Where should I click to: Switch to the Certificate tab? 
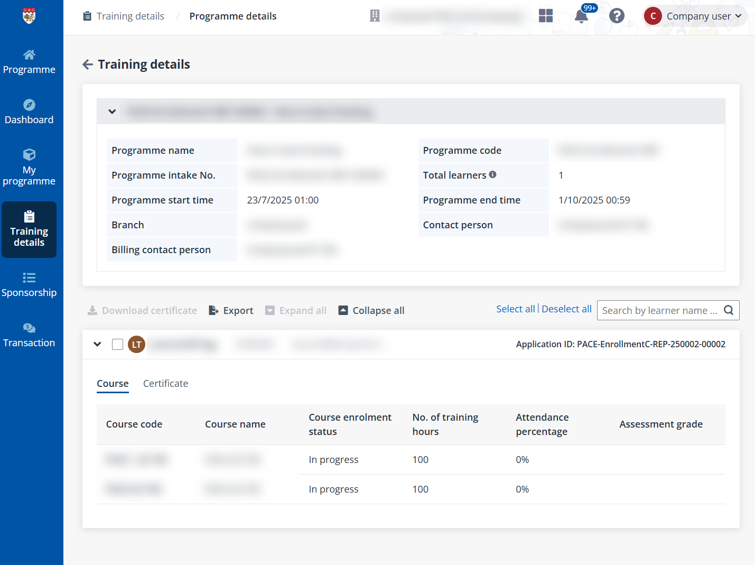point(165,384)
